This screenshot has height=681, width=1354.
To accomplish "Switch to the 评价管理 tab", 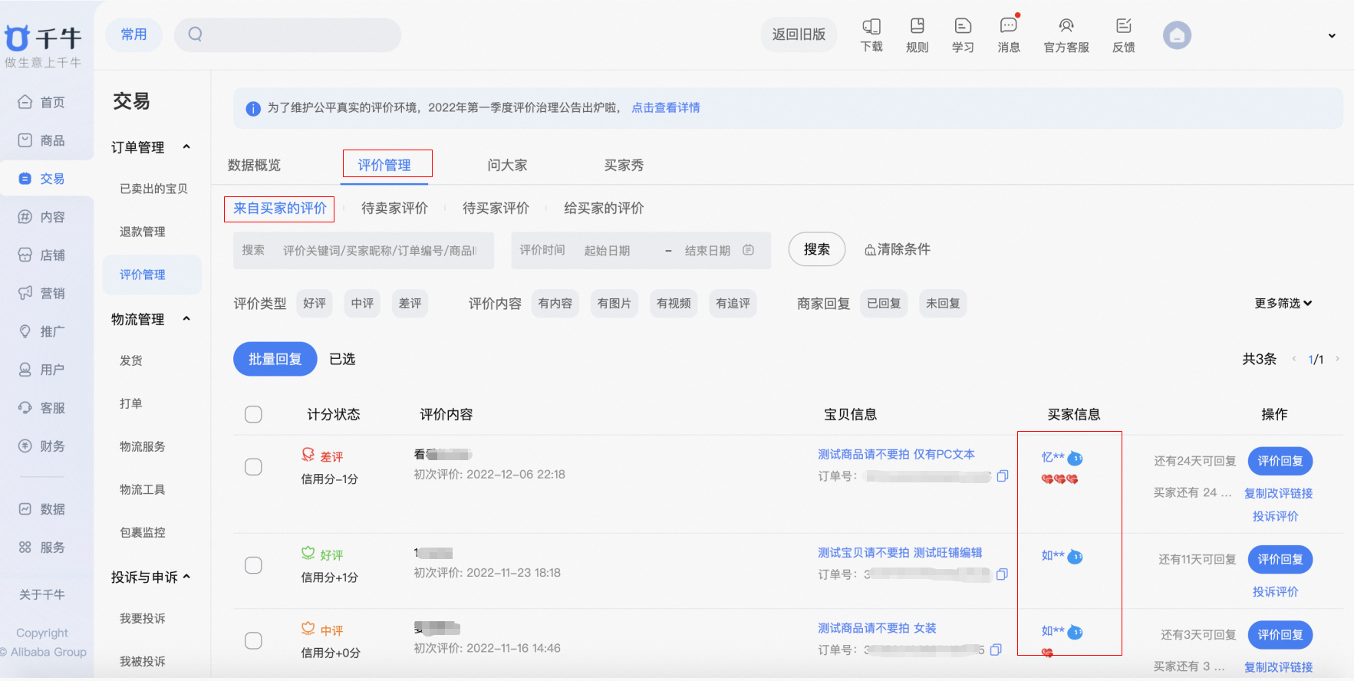I will [384, 165].
